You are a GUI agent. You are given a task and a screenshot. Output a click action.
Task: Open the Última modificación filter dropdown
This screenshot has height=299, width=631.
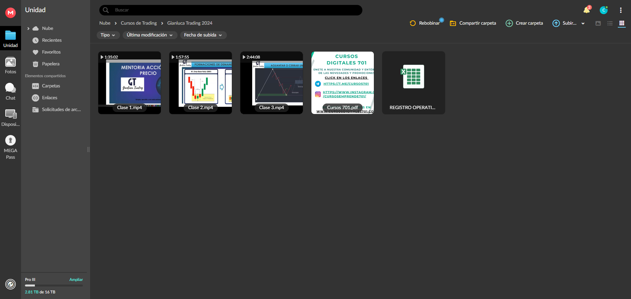point(150,35)
